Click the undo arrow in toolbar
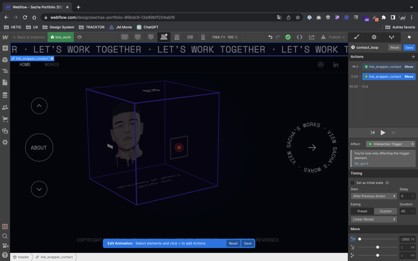The image size is (418, 261). click(x=270, y=37)
